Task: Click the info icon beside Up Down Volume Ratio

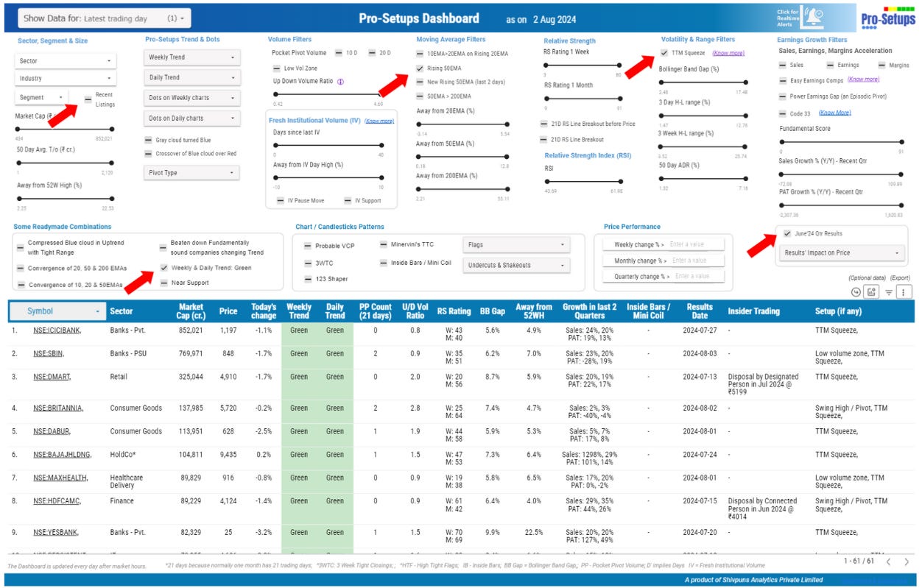Action: point(340,82)
